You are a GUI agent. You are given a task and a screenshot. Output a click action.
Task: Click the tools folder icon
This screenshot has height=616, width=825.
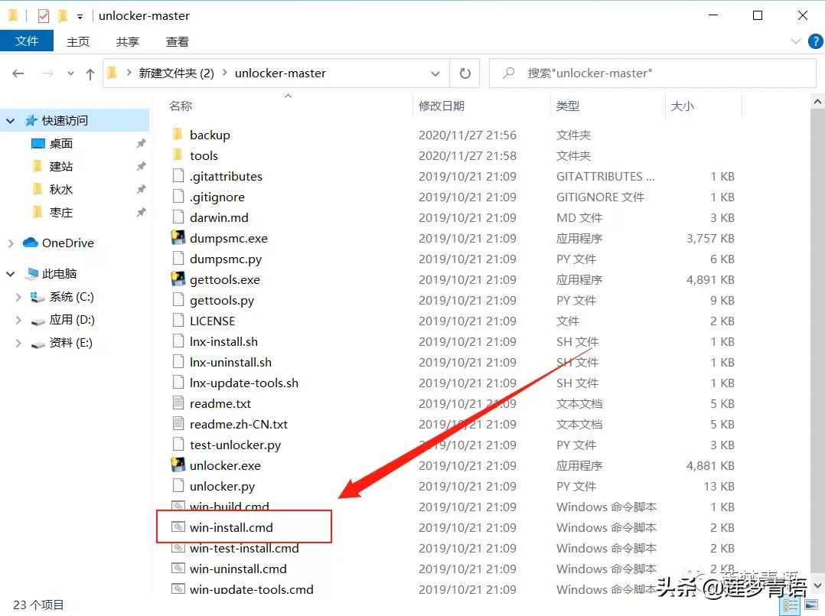tap(178, 155)
